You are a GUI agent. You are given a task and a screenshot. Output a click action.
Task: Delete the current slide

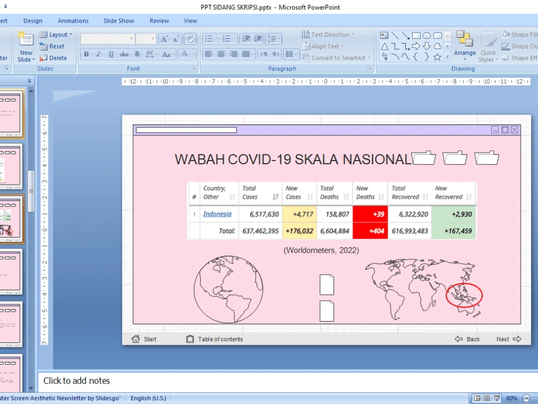[x=53, y=58]
